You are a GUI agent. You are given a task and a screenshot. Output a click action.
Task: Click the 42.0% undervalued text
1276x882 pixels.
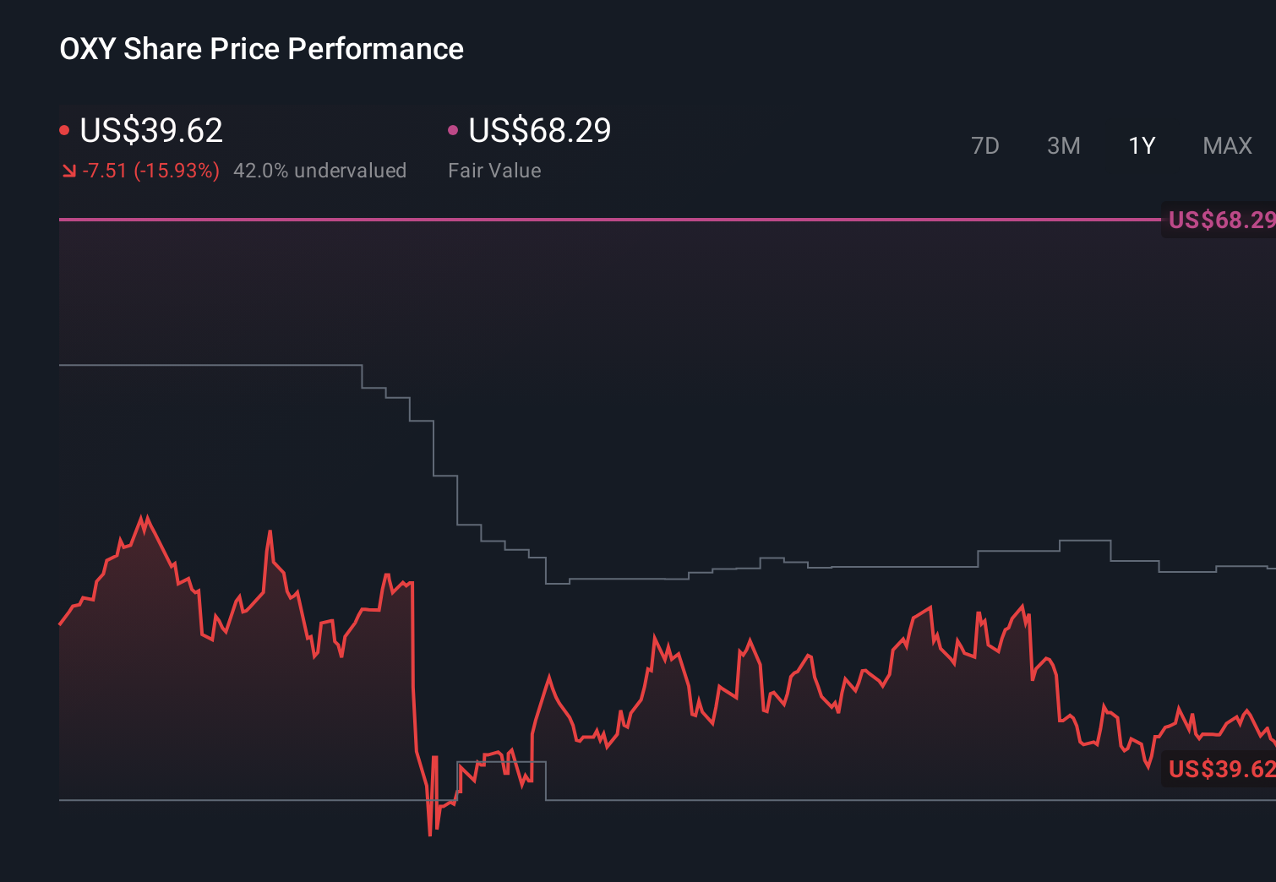[320, 170]
